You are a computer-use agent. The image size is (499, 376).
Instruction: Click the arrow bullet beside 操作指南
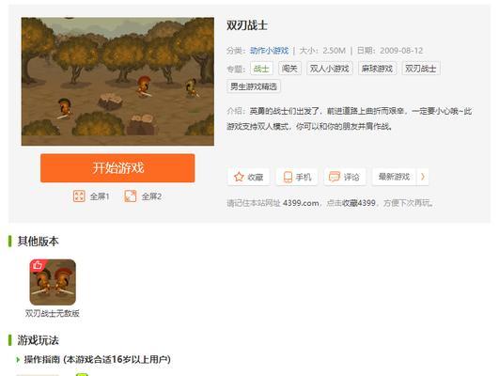pos(18,359)
